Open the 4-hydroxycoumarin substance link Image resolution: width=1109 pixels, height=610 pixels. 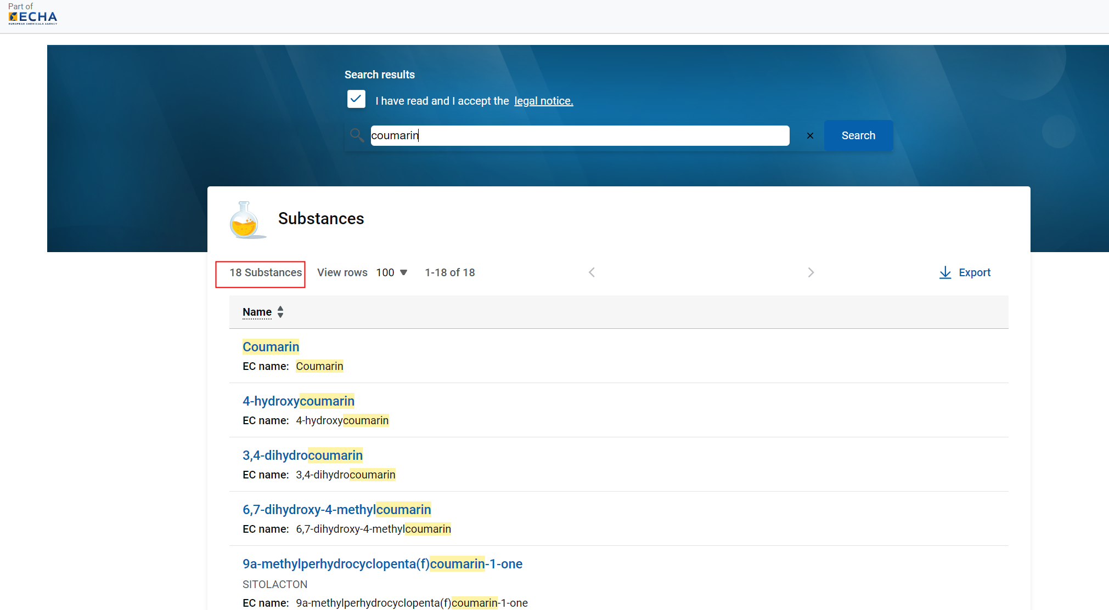point(298,401)
